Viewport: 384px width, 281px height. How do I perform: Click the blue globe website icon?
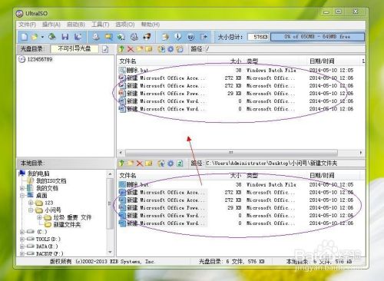(190, 37)
